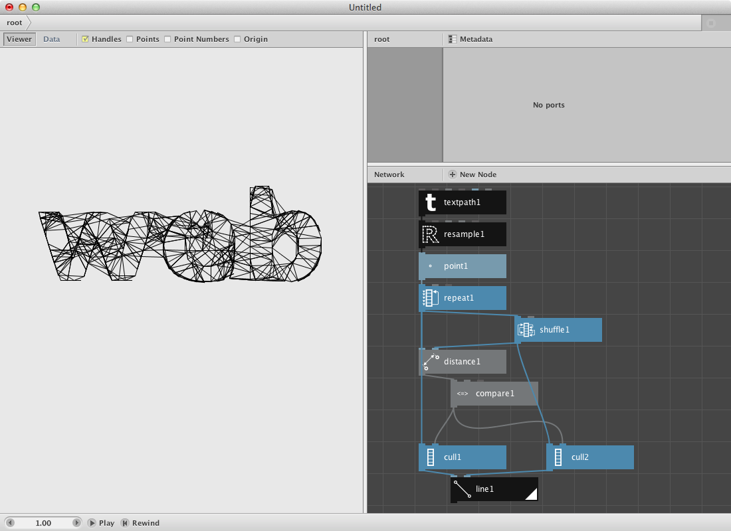Enable the Points checkbox

click(130, 39)
